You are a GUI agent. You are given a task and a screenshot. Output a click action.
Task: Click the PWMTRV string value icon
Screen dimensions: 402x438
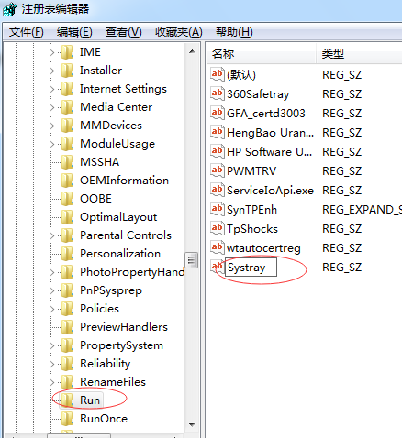[x=218, y=170]
